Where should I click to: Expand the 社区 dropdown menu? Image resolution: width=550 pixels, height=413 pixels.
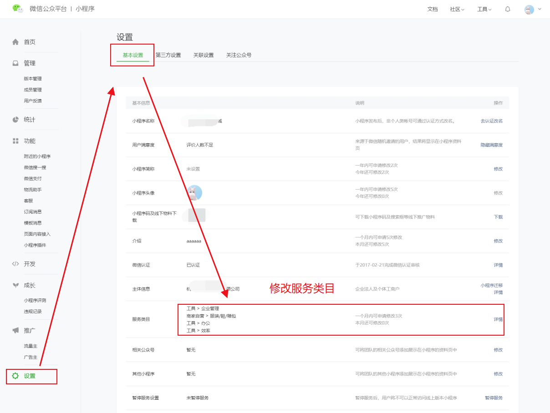click(457, 9)
